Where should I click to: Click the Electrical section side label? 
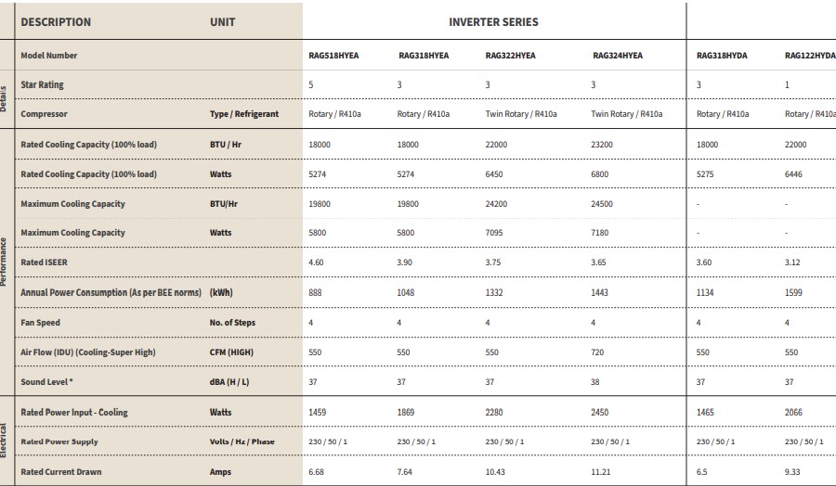pyautogui.click(x=5, y=441)
